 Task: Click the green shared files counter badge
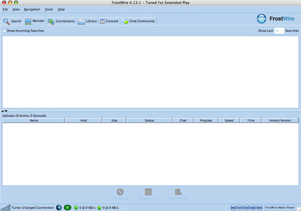pyautogui.click(x=67, y=208)
